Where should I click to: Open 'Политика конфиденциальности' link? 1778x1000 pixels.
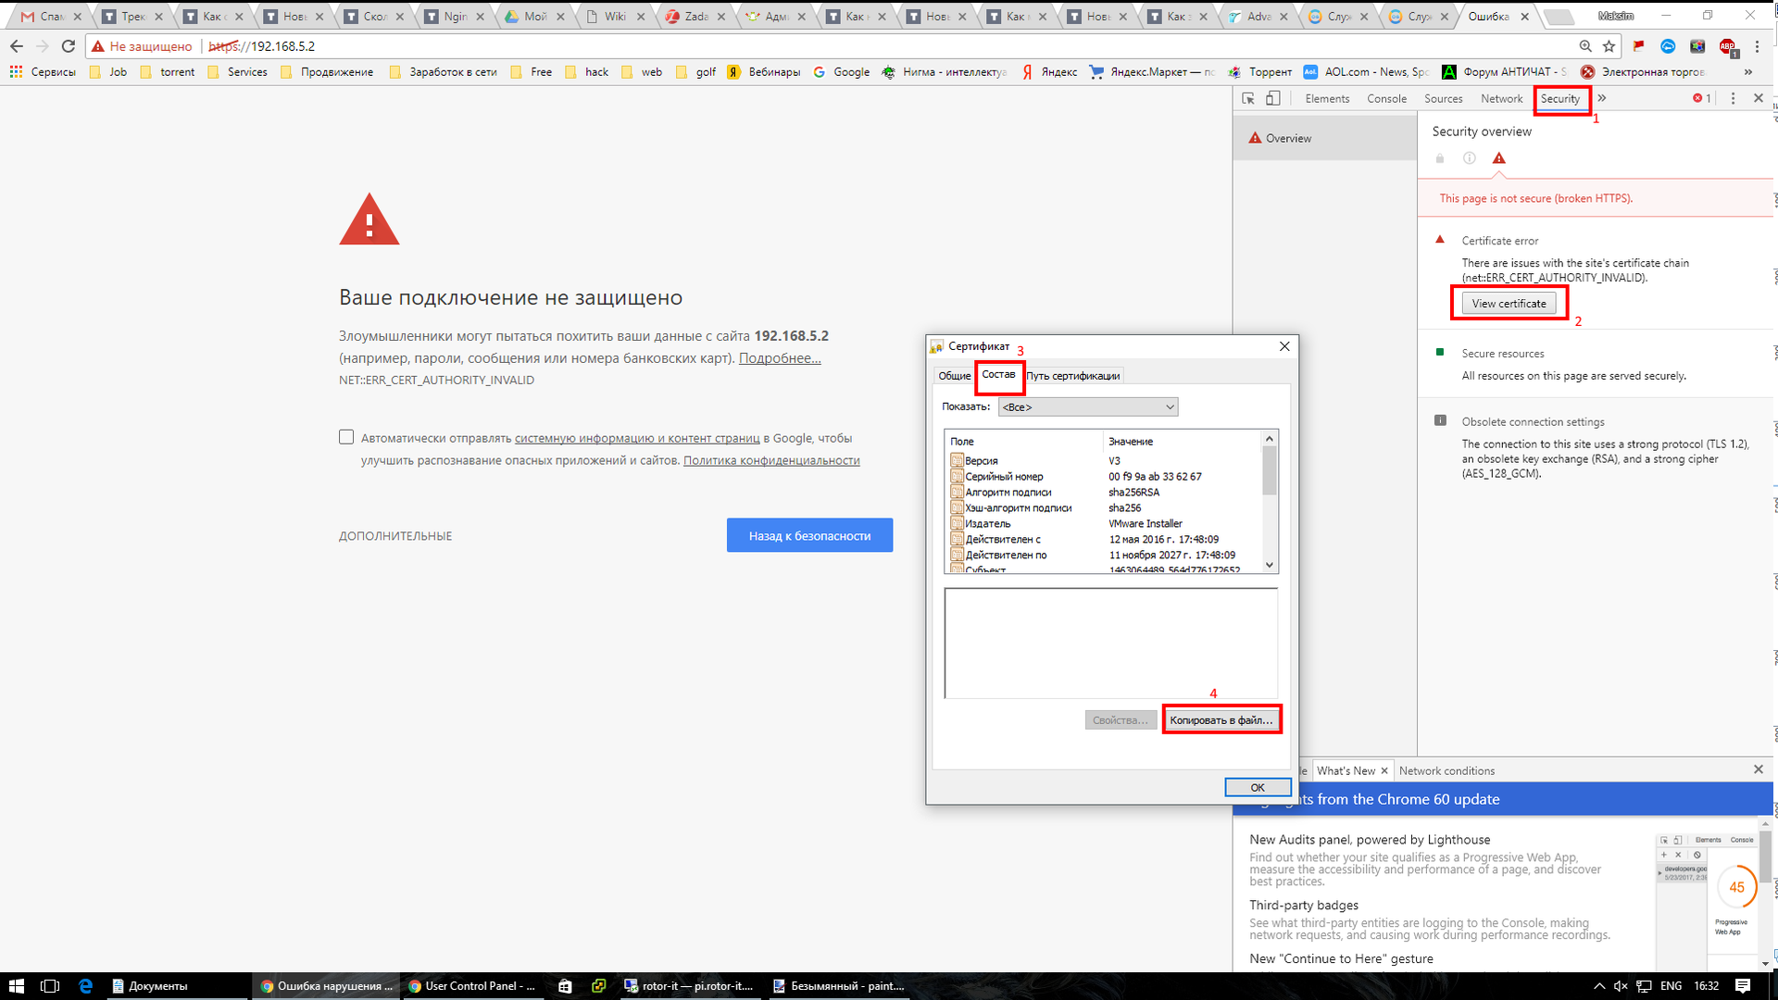click(771, 460)
